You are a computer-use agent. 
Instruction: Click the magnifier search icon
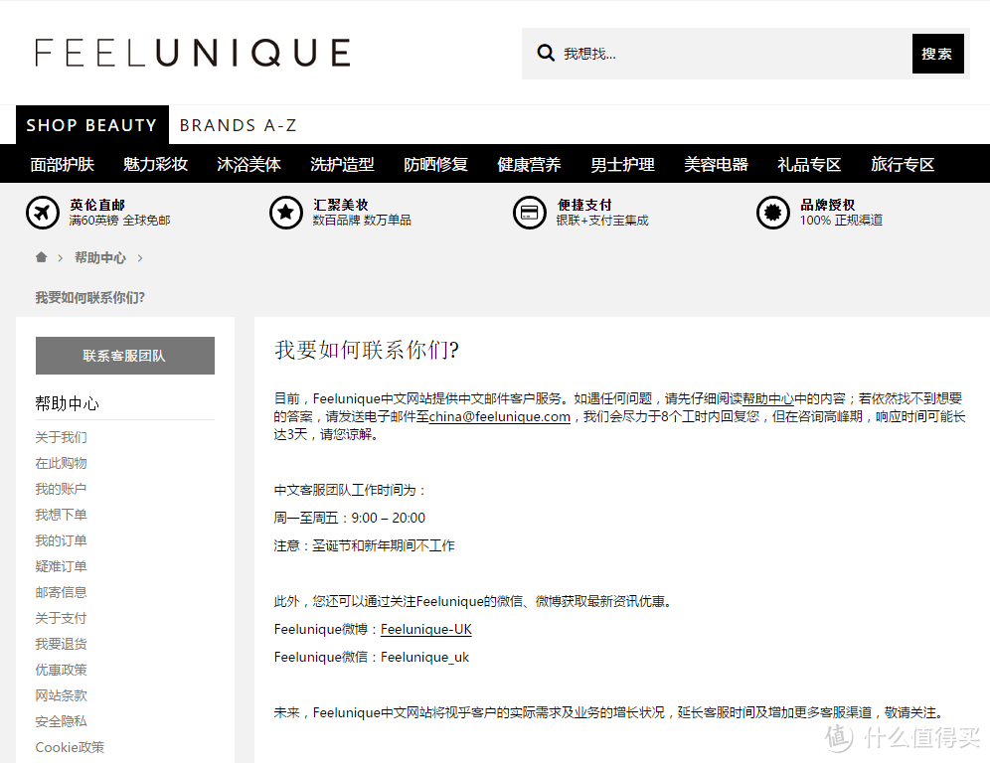[546, 53]
